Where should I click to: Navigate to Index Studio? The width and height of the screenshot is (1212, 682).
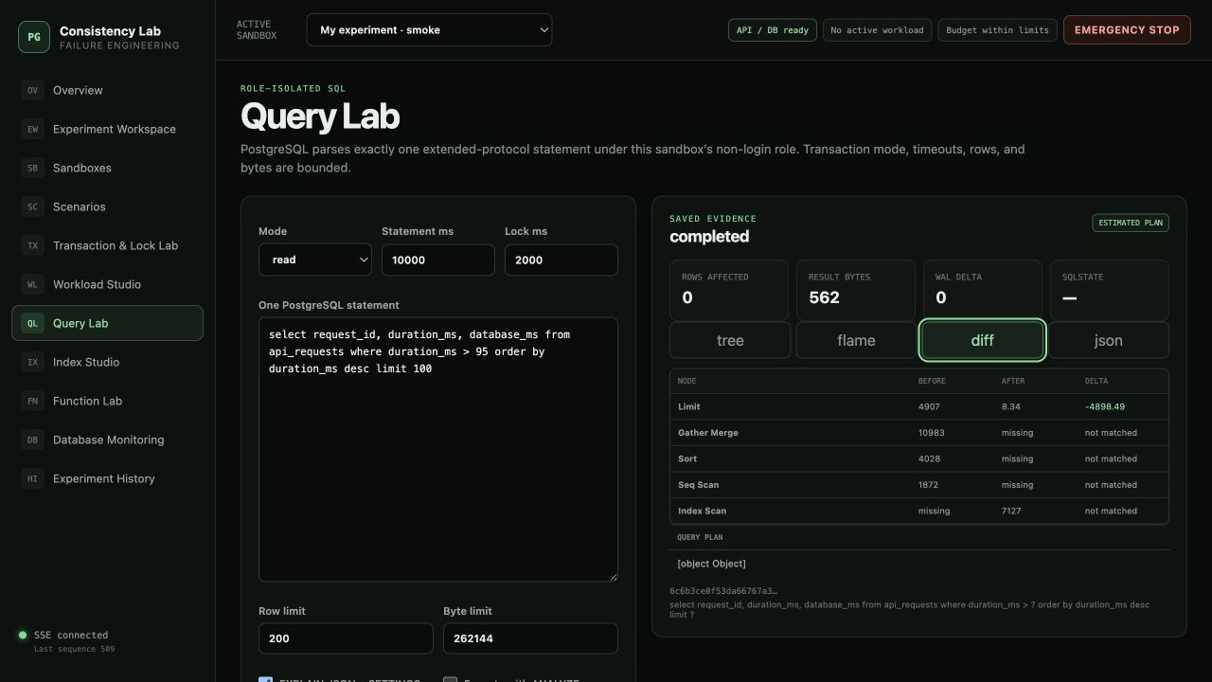(107, 362)
